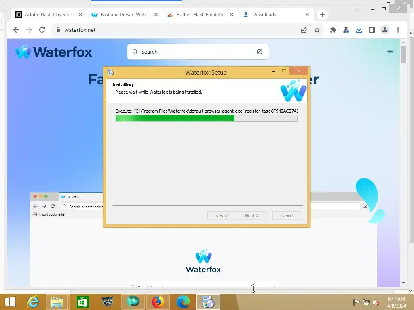Viewport: 414px width, 310px height.
Task: Switch to Ruffle - Flash Emulator tab
Action: pos(201,15)
